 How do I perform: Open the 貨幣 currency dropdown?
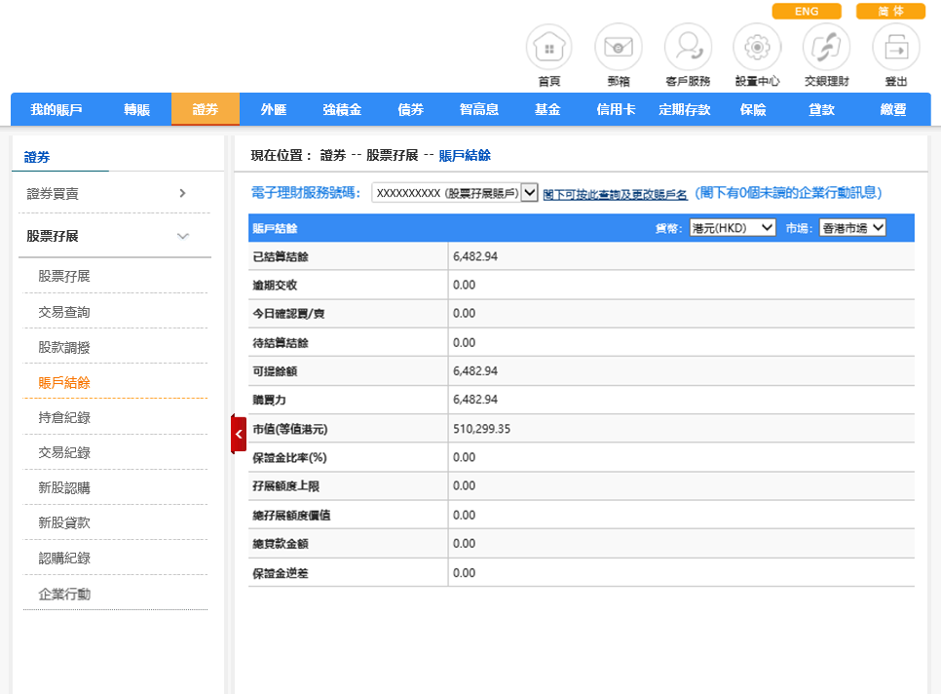(732, 227)
